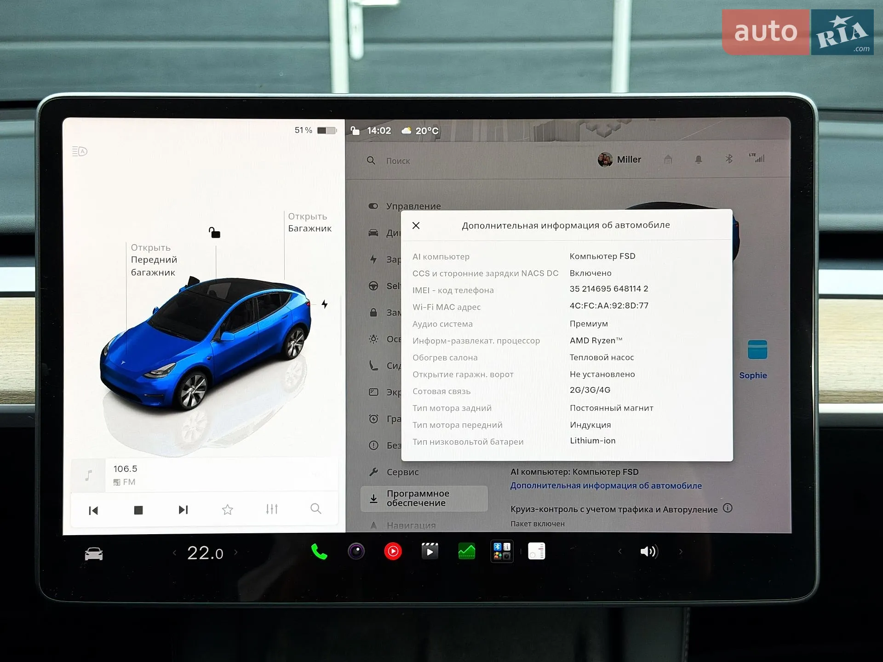The image size is (883, 662).
Task: Raise volume with the right chevron
Action: [681, 552]
